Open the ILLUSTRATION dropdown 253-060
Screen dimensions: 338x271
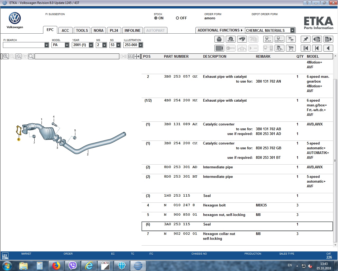[x=140, y=45]
